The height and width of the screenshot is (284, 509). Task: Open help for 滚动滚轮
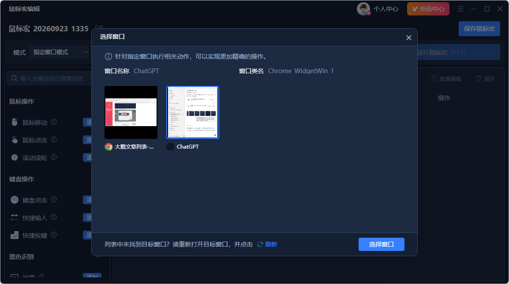pos(54,157)
